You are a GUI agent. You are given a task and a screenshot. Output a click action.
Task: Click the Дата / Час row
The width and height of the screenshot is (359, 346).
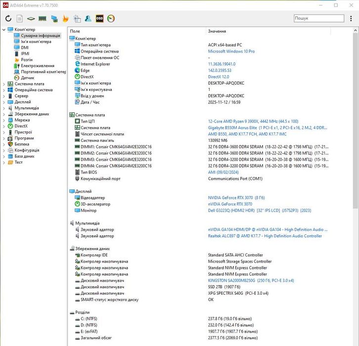[199, 102]
